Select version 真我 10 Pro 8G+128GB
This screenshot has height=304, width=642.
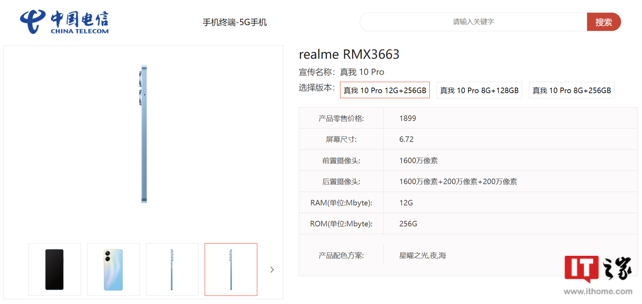(x=479, y=90)
